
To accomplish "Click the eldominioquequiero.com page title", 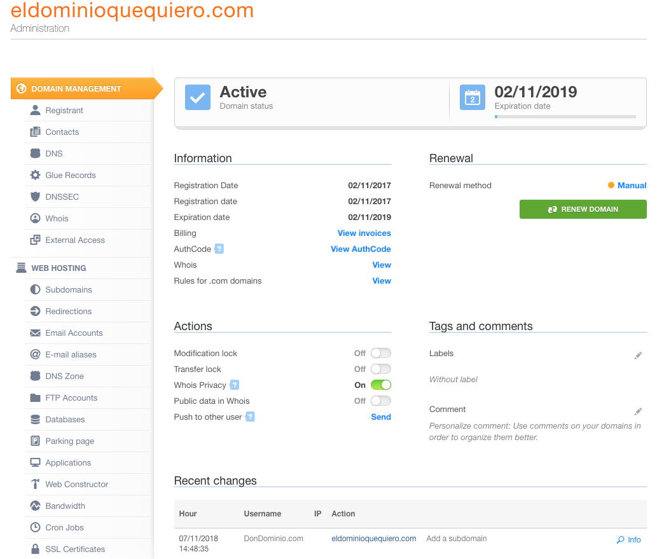I will coord(132,10).
